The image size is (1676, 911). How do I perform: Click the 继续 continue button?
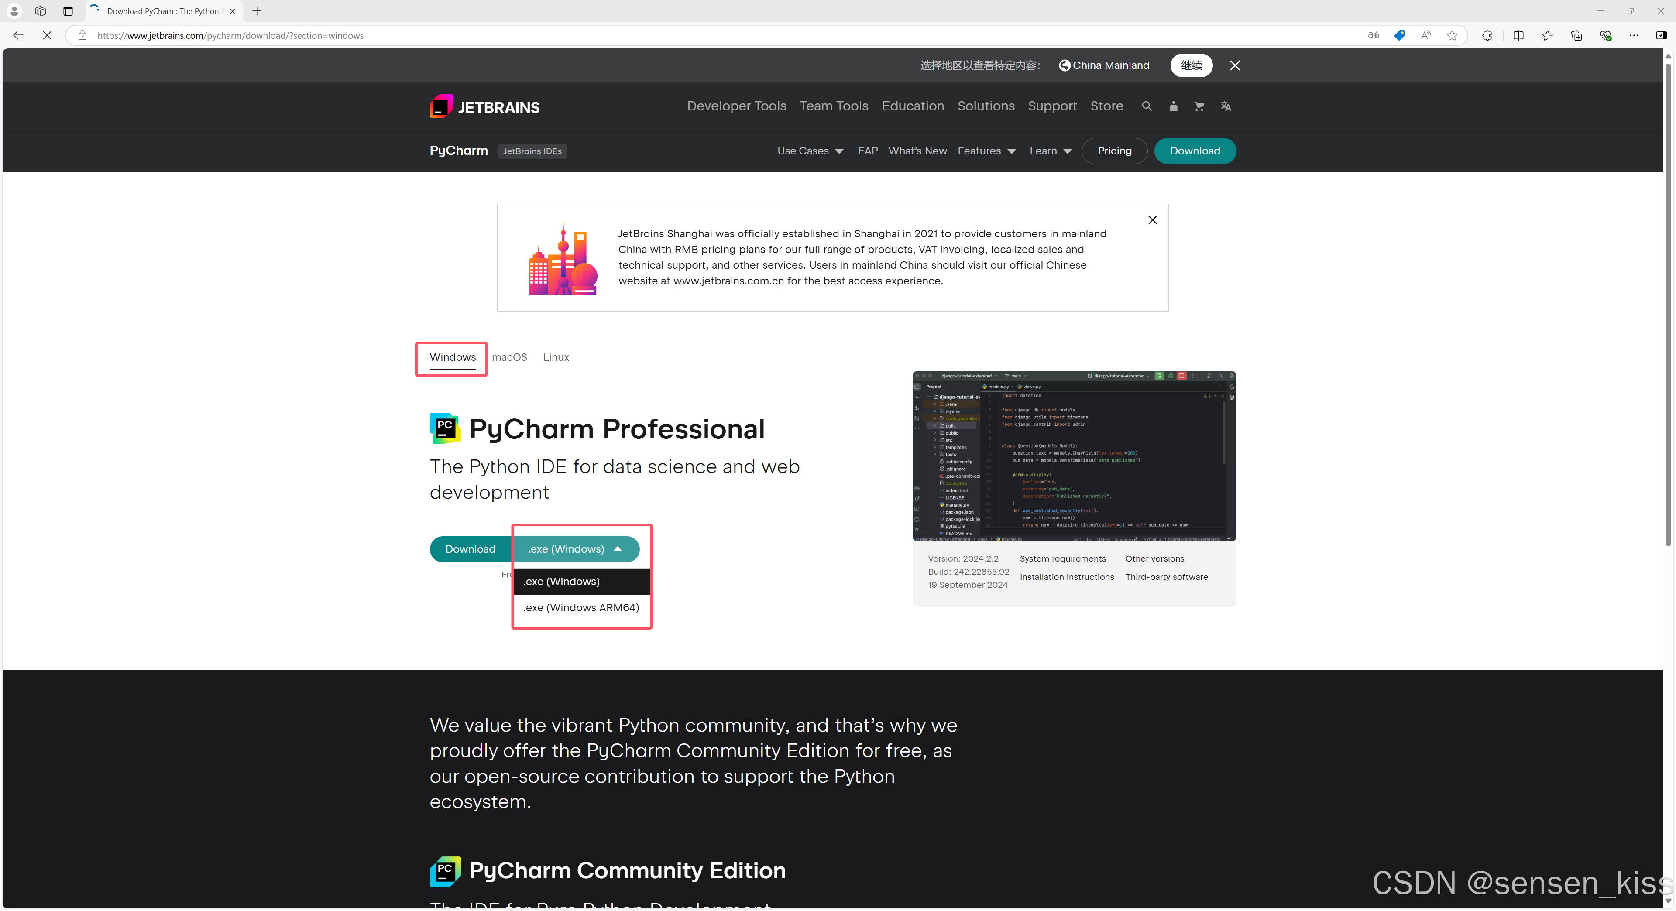click(x=1191, y=65)
